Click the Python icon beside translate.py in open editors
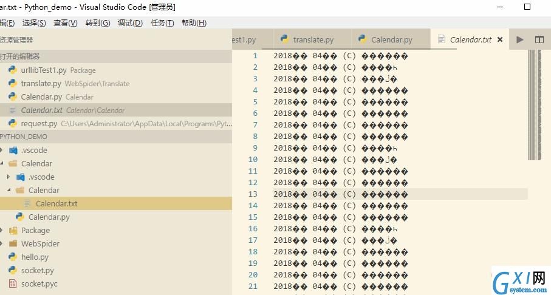This screenshot has height=295, width=551. tap(13, 83)
